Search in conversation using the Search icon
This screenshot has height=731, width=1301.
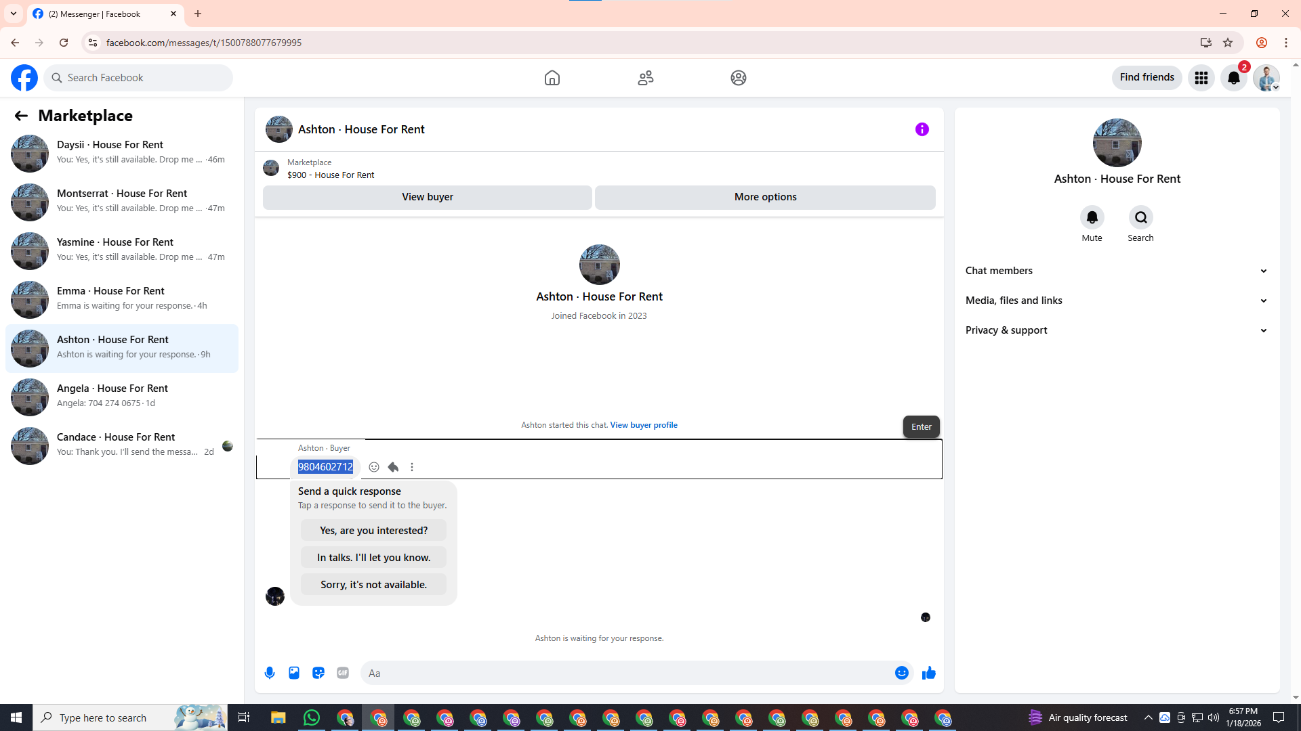pos(1140,218)
